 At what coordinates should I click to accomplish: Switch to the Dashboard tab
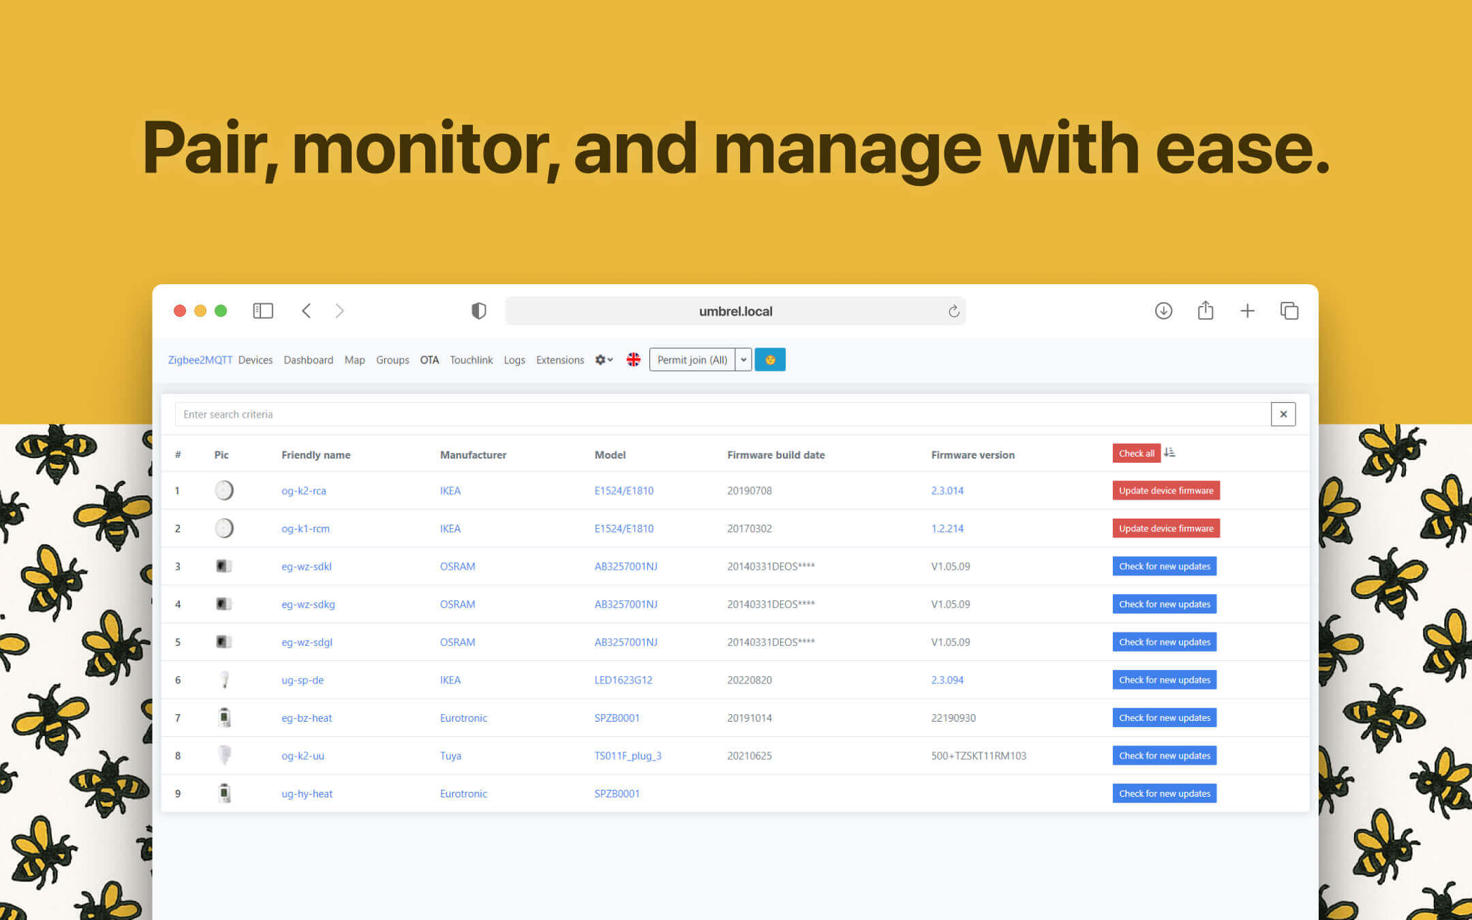308,360
